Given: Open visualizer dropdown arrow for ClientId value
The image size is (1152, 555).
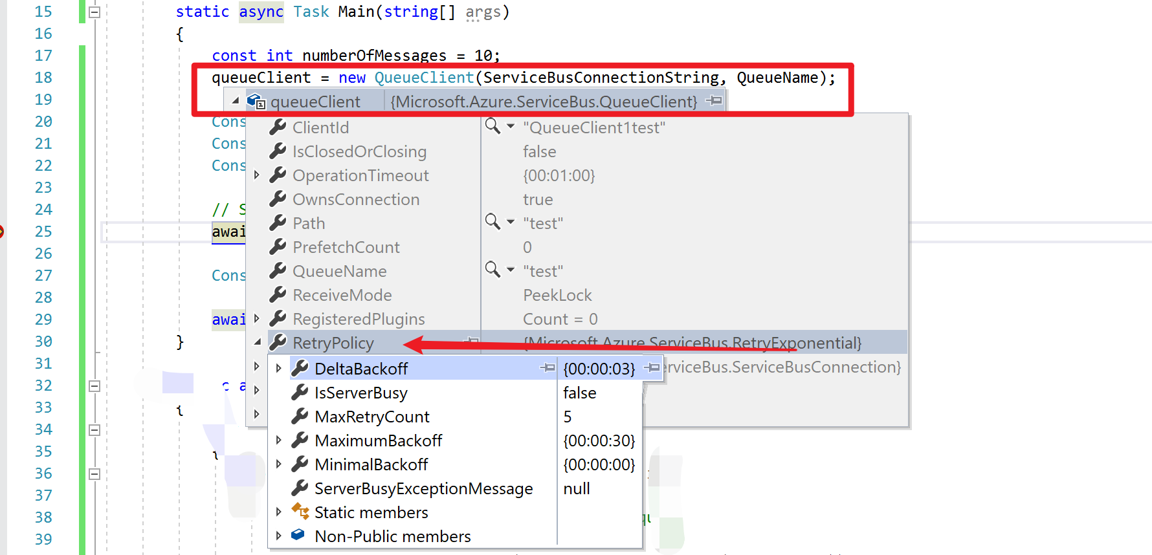Looking at the screenshot, I should [511, 127].
